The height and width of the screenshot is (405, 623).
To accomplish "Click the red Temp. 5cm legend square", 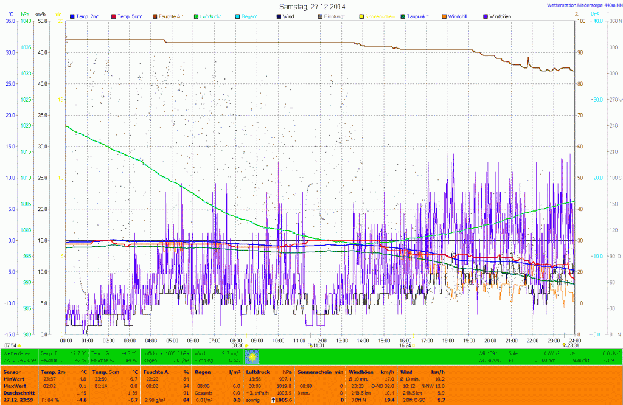I will point(113,16).
